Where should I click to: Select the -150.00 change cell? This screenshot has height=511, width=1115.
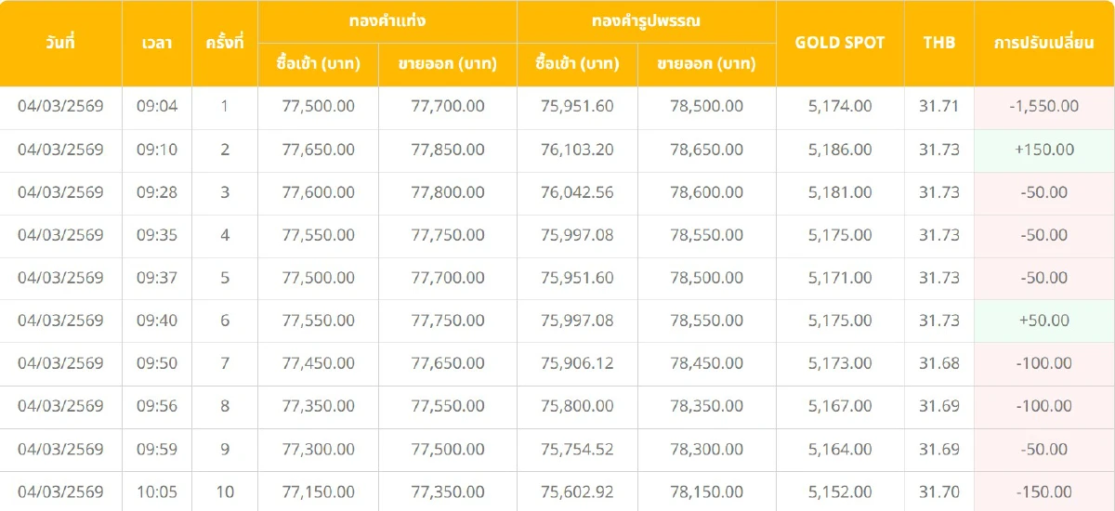(1043, 491)
